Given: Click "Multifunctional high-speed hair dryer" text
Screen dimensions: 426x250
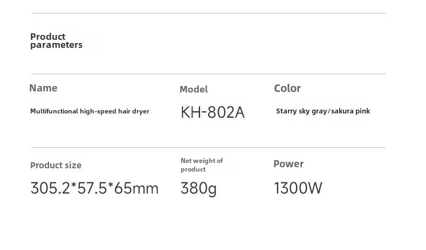Looking at the screenshot, I should click(90, 111).
